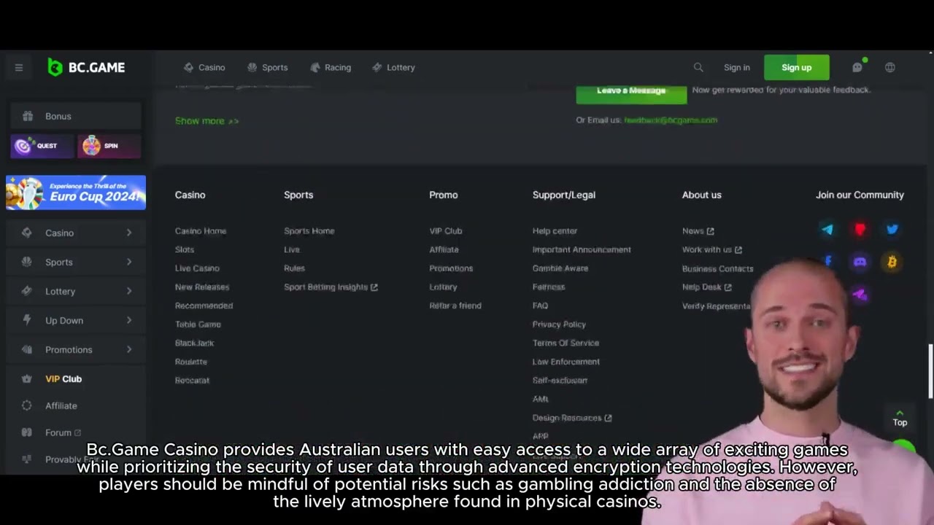Expand the Sports sidebar chevron
The height and width of the screenshot is (525, 934).
129,262
